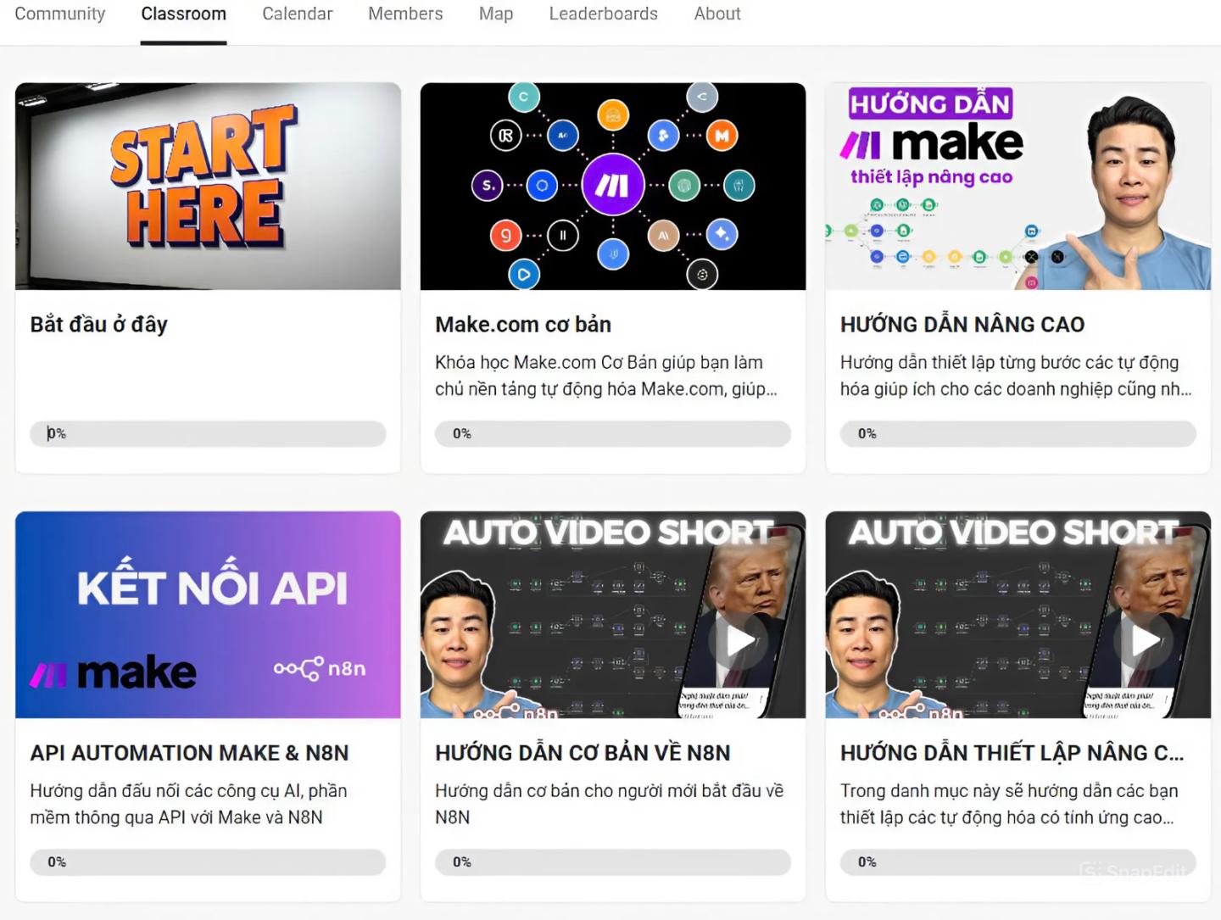The width and height of the screenshot is (1221, 920).
Task: Play the video in the N8N cơ bản card
Action: (740, 642)
